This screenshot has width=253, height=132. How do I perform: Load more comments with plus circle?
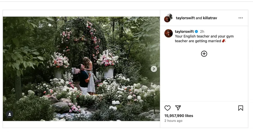(x=204, y=54)
